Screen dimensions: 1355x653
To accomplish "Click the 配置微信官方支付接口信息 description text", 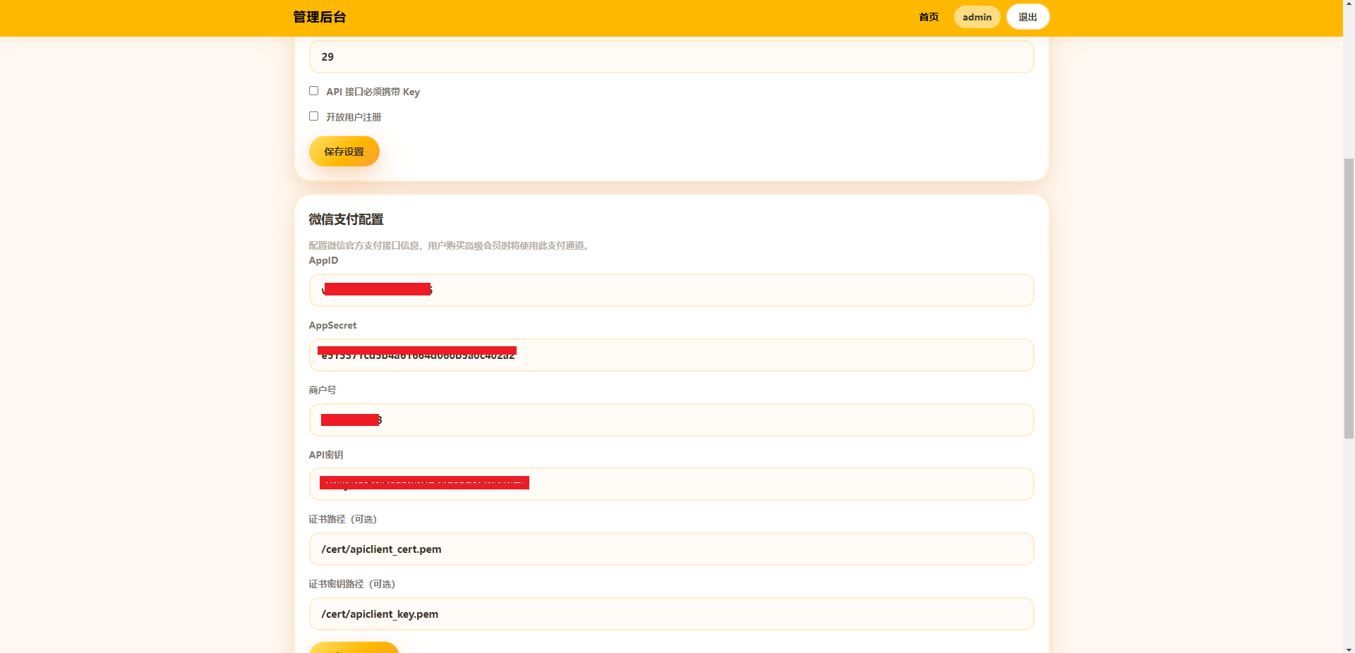I will point(450,245).
